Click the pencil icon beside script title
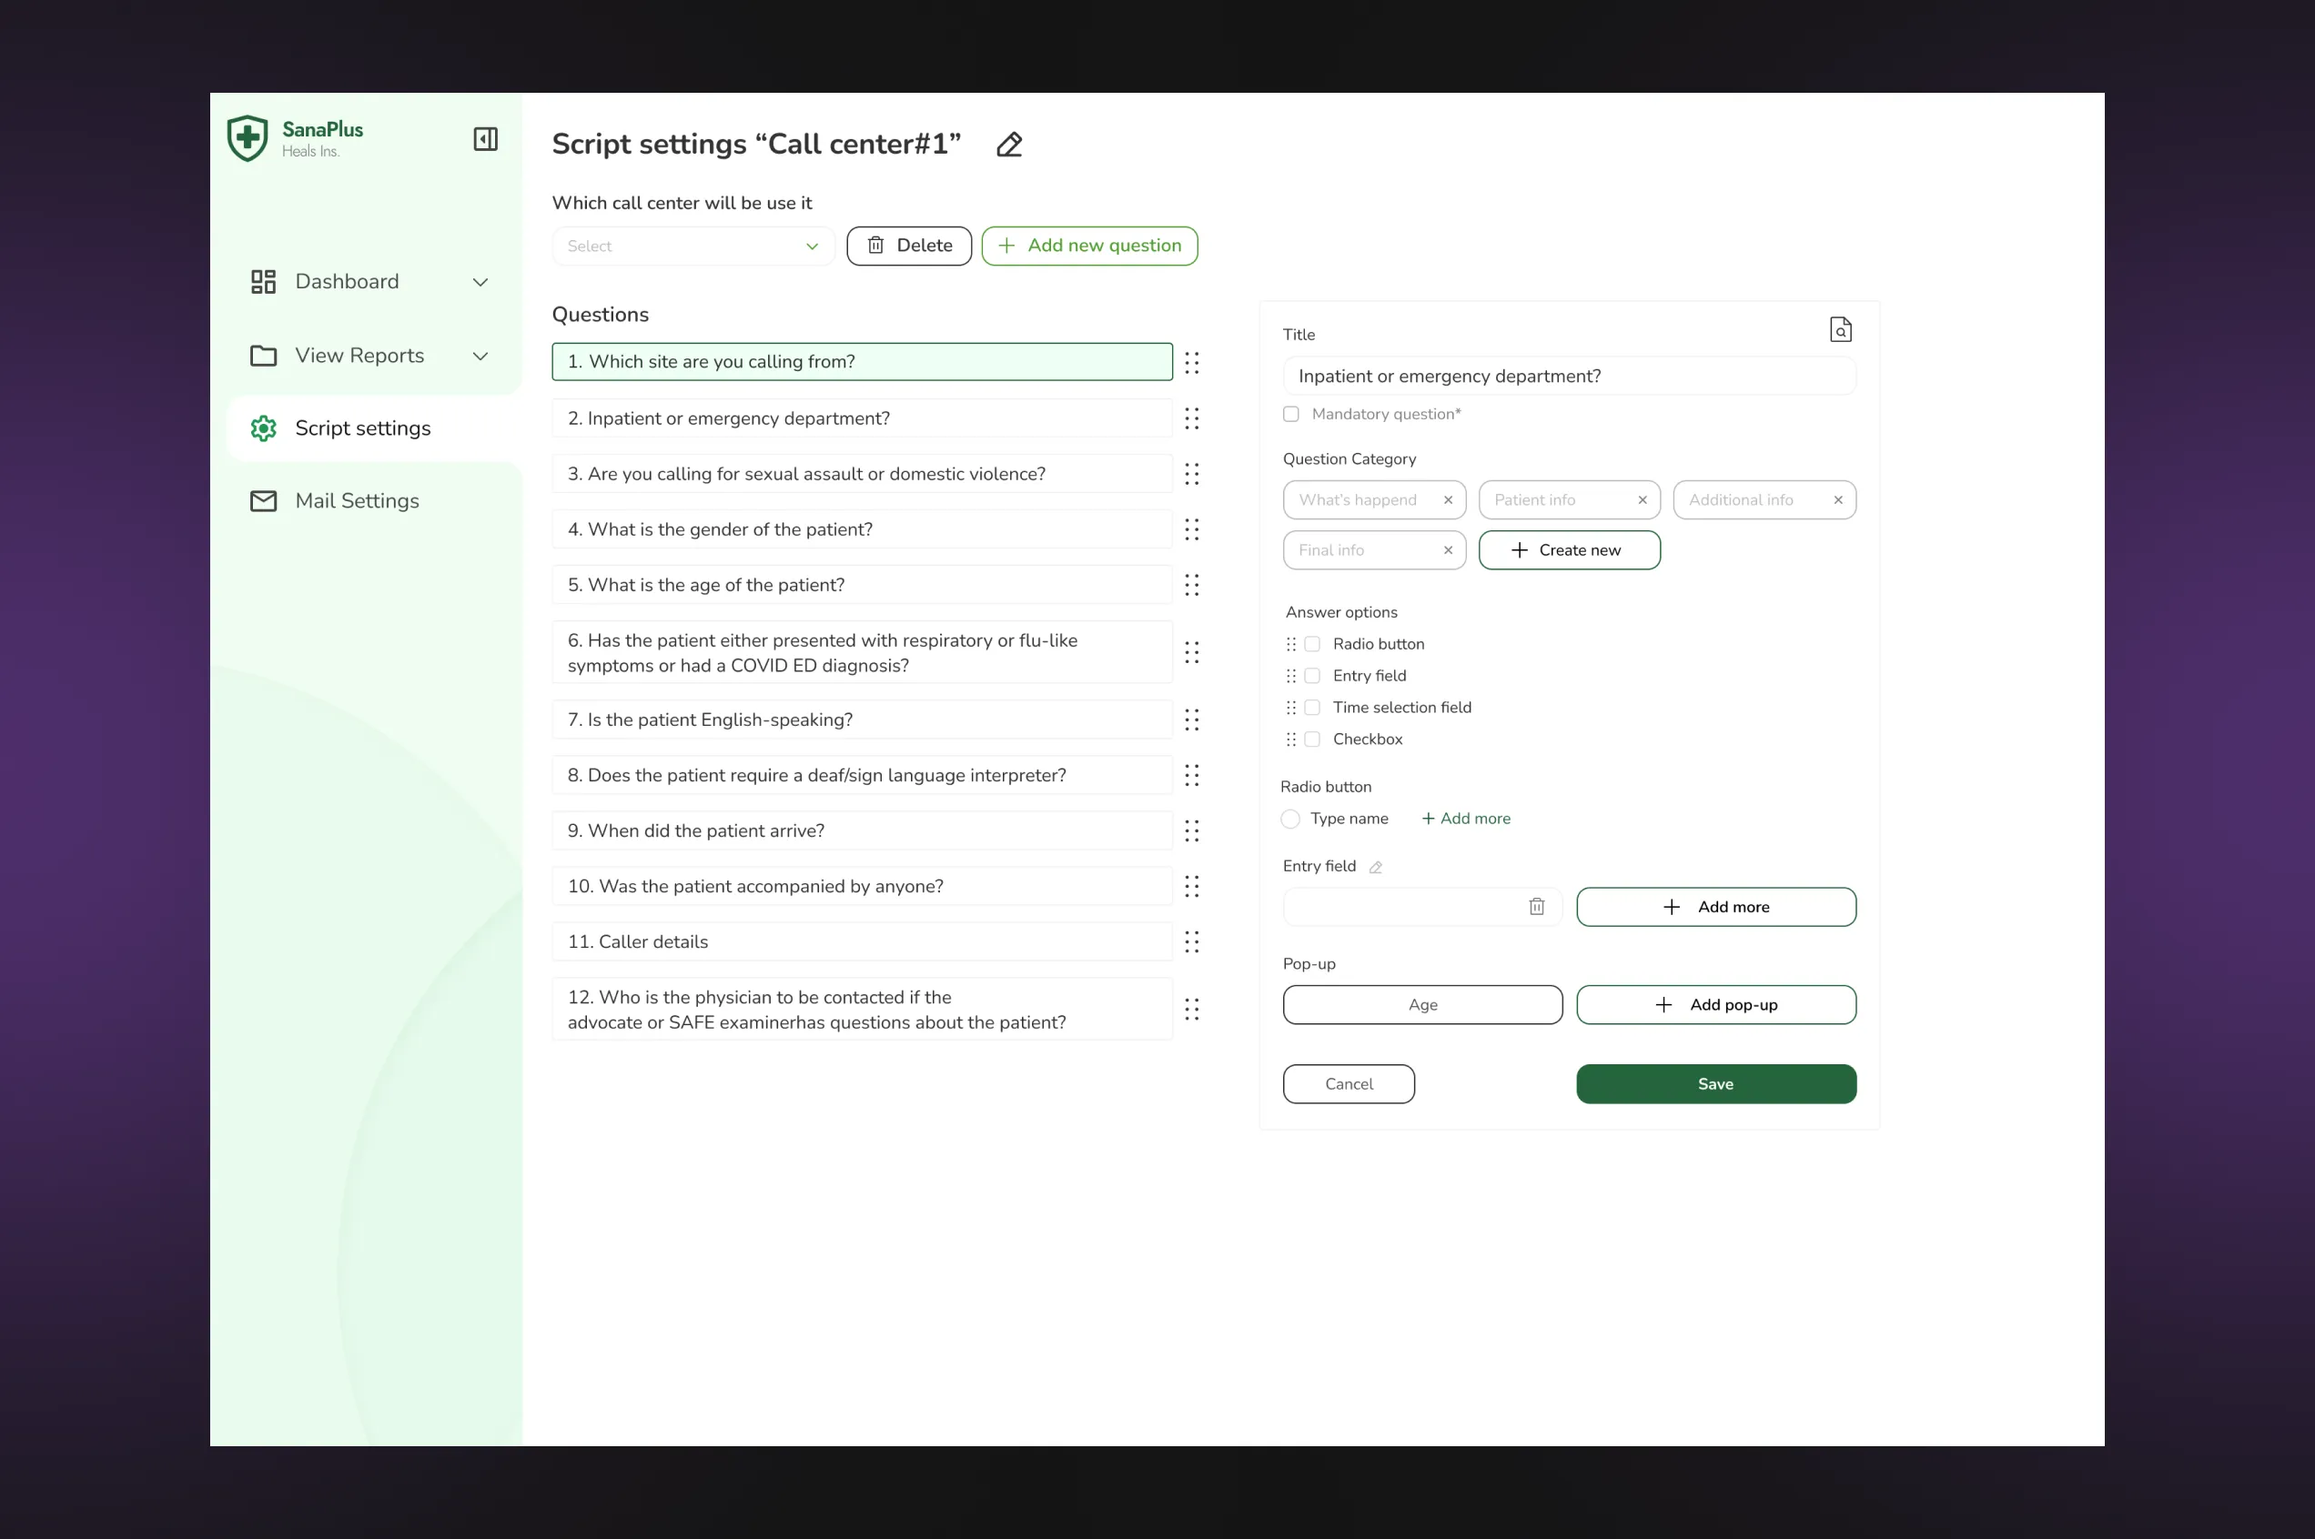Viewport: 2315px width, 1539px height. click(x=1009, y=145)
